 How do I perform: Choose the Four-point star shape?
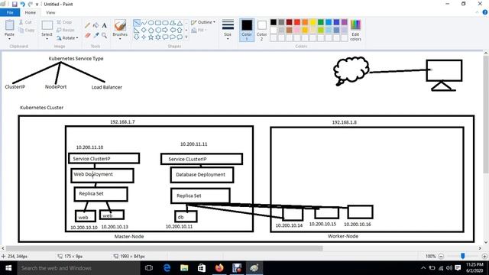pyautogui.click(x=144, y=37)
